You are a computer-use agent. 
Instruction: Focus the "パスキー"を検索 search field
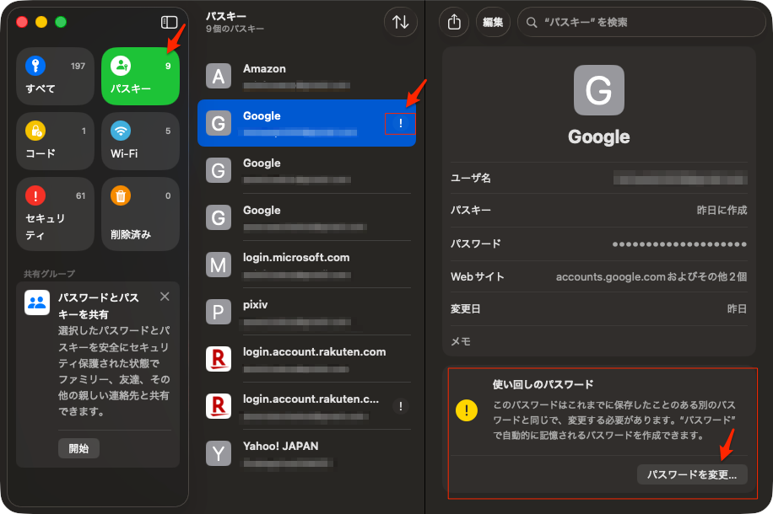coord(641,22)
